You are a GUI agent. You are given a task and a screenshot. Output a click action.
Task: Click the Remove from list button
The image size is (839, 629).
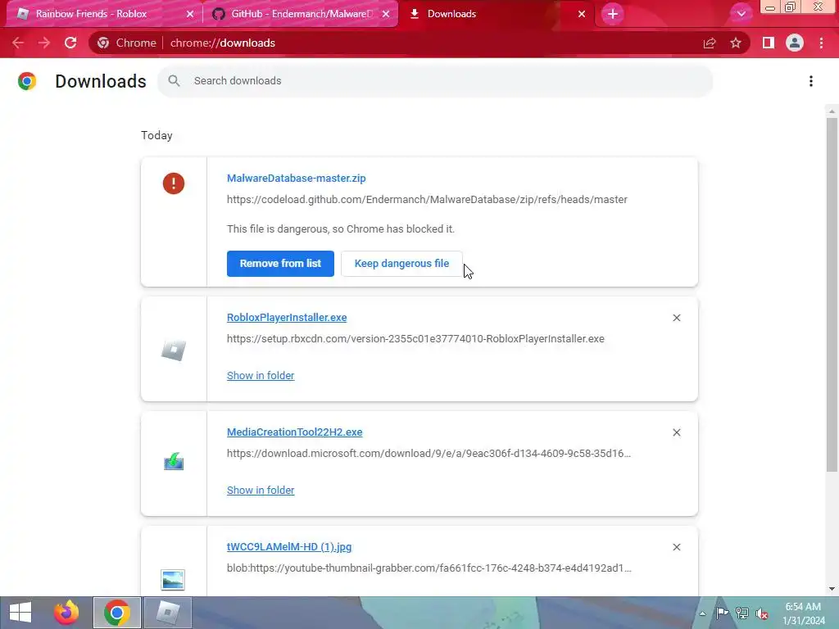(x=280, y=264)
